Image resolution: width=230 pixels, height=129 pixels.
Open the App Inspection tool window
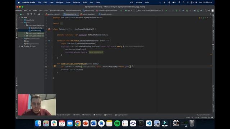121,115
